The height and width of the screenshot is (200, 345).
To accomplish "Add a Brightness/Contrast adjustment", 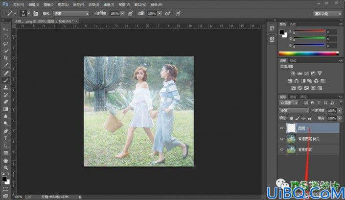I will pyautogui.click(x=293, y=74).
